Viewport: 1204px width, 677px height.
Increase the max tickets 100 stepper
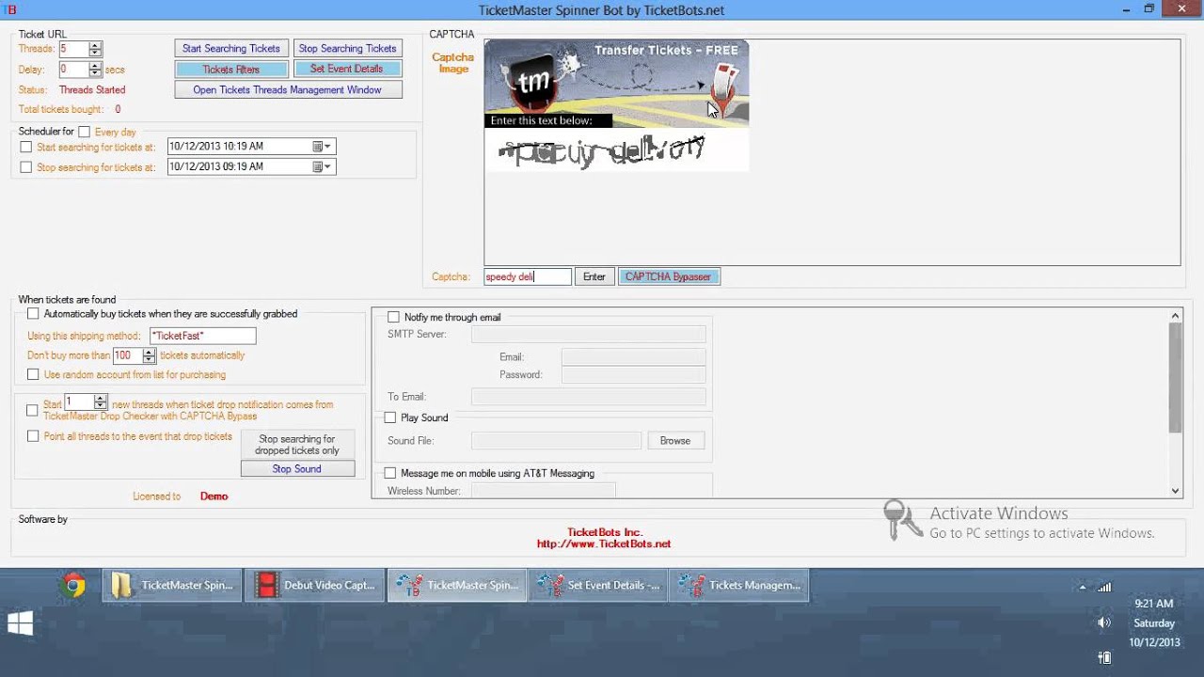tap(149, 353)
